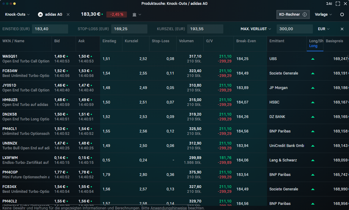Remove the adidas AG underlying filter

tap(68, 14)
